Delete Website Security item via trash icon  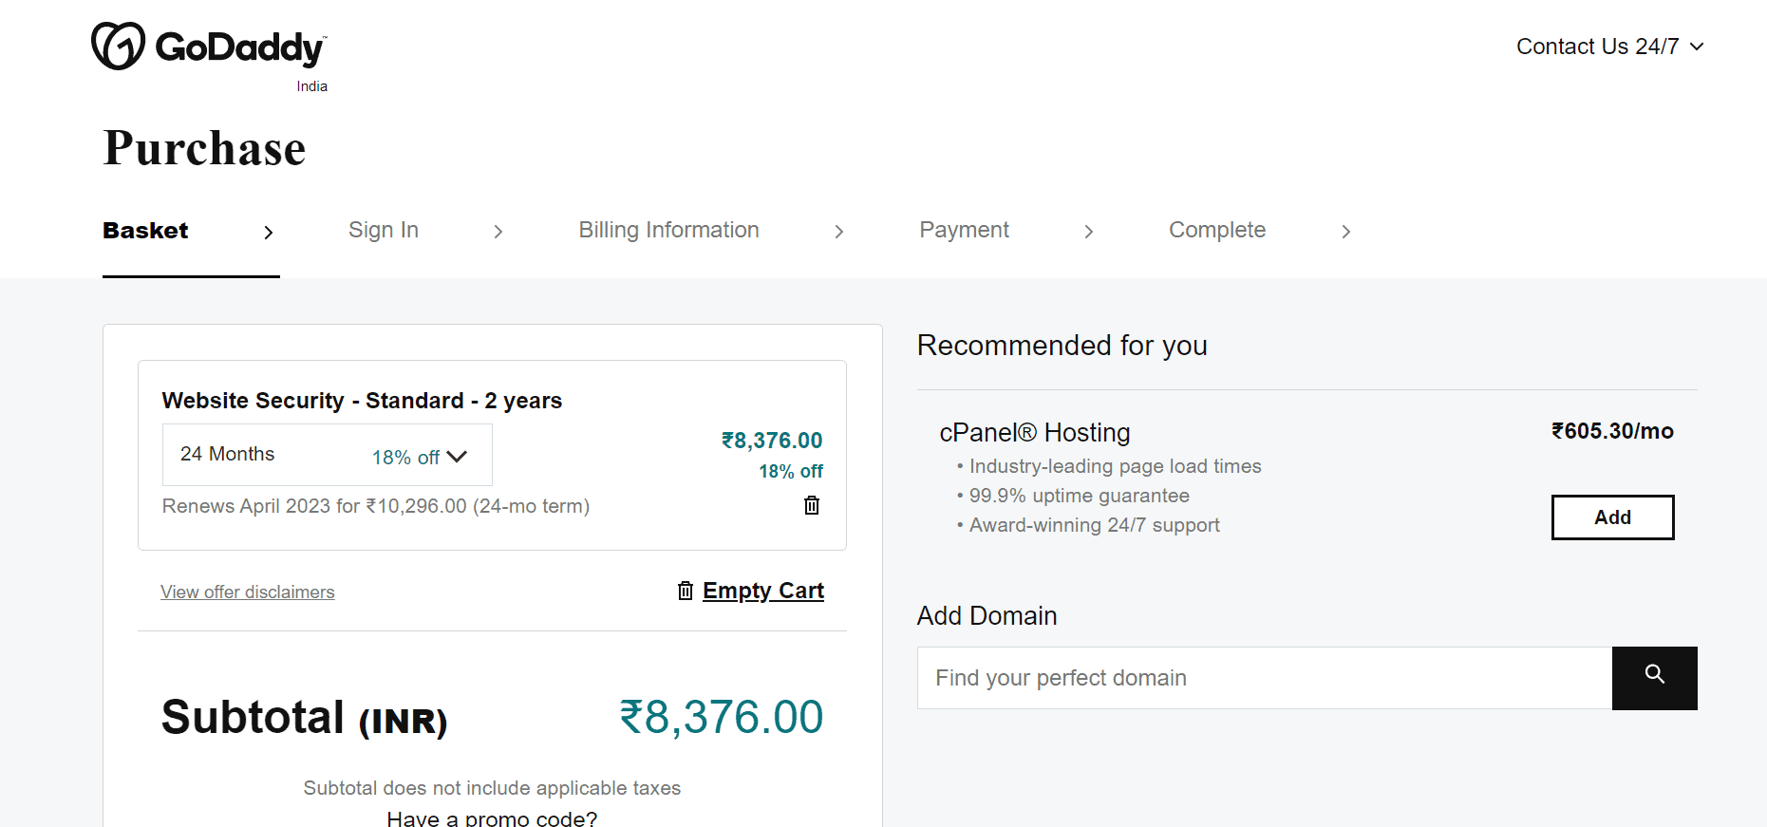point(812,505)
